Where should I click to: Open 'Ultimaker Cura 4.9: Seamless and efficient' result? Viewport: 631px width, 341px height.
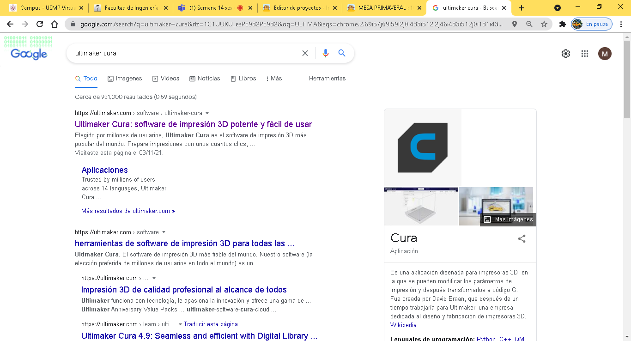[199, 336]
